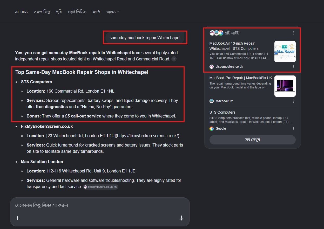This screenshot has width=324, height=229.
Task: Focus the যেকোনও কিছু জিজ্ঞাসা করুন input field
Action: point(100,205)
